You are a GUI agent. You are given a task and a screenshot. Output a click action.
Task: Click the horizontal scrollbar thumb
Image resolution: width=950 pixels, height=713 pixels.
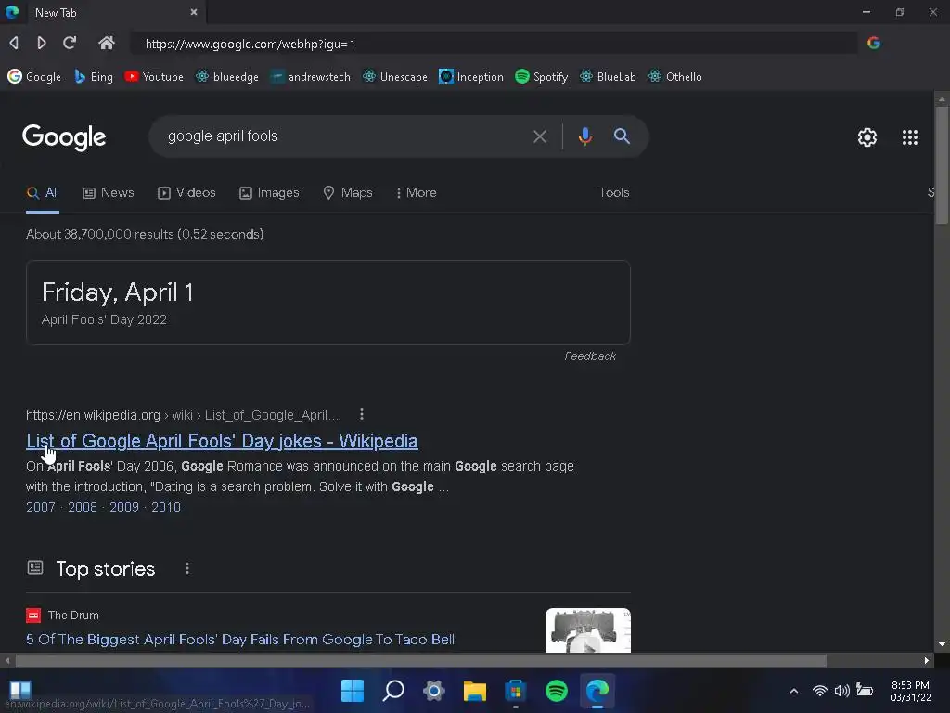(x=421, y=660)
